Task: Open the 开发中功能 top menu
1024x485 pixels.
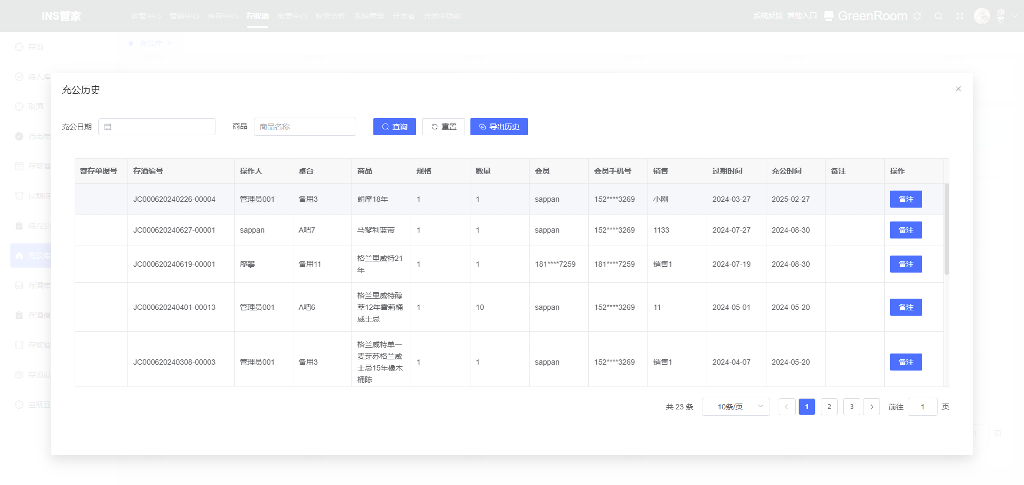Action: [x=442, y=16]
